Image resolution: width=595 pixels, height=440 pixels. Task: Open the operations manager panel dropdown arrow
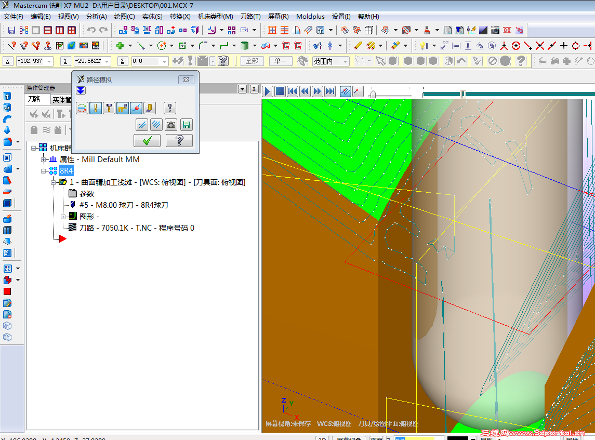(242, 89)
